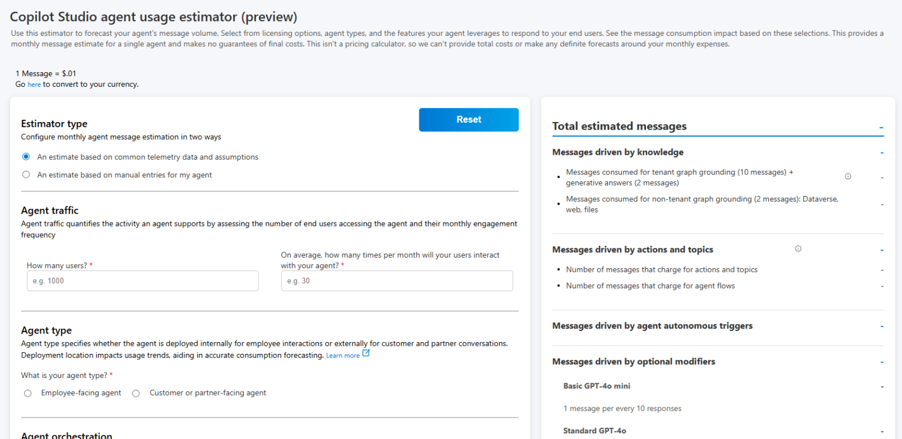
Task: Click the info icon beside tenant graph grounding
Action: point(848,175)
